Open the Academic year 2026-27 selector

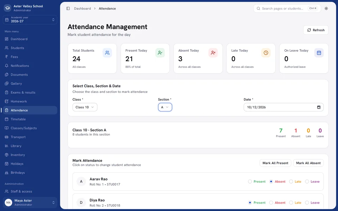pos(30,20)
